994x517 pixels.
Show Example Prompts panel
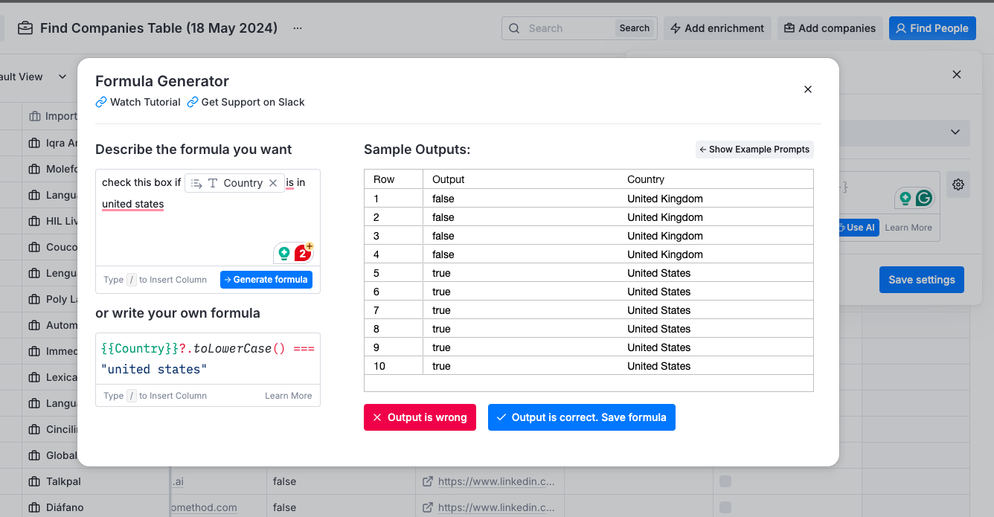(754, 150)
